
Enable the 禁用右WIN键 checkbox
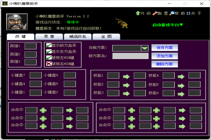click(49, 64)
